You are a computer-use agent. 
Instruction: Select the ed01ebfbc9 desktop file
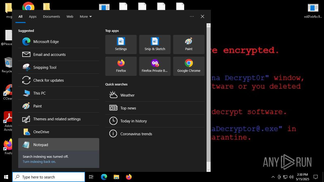[313, 11]
